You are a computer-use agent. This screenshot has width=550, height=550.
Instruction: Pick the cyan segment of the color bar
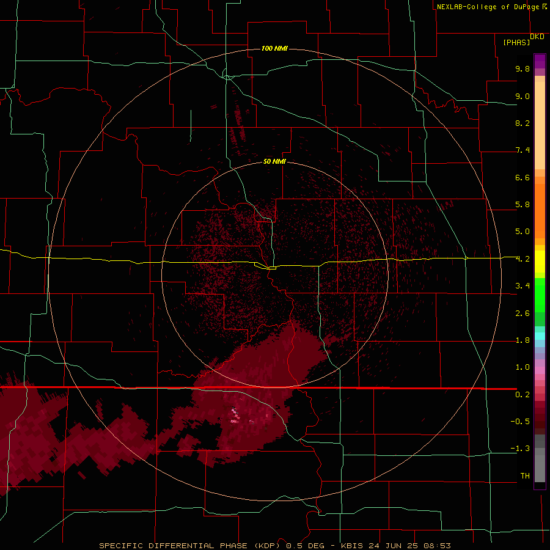point(540,336)
